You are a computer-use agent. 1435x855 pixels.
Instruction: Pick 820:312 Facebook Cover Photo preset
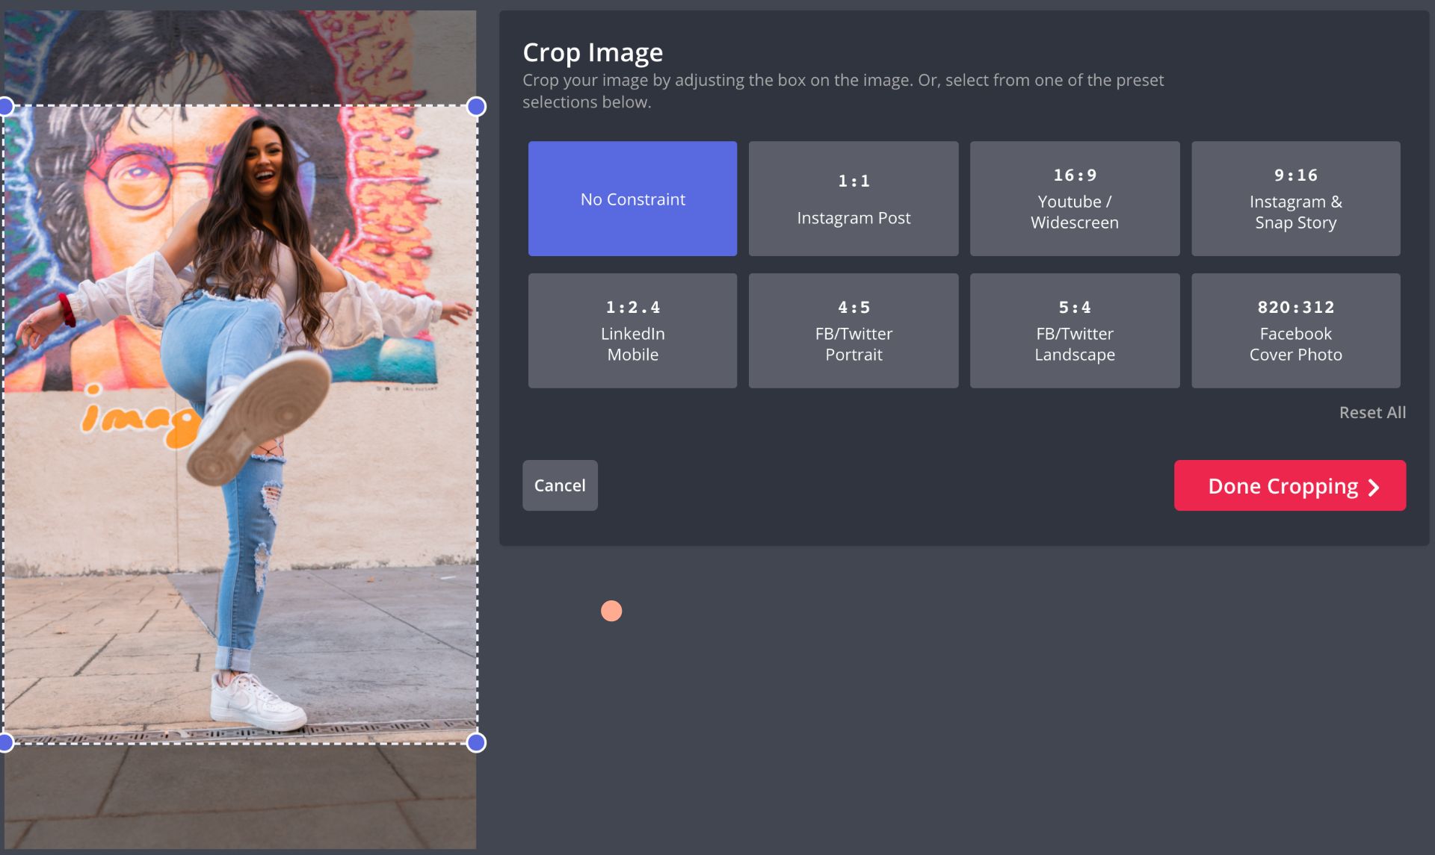point(1295,330)
